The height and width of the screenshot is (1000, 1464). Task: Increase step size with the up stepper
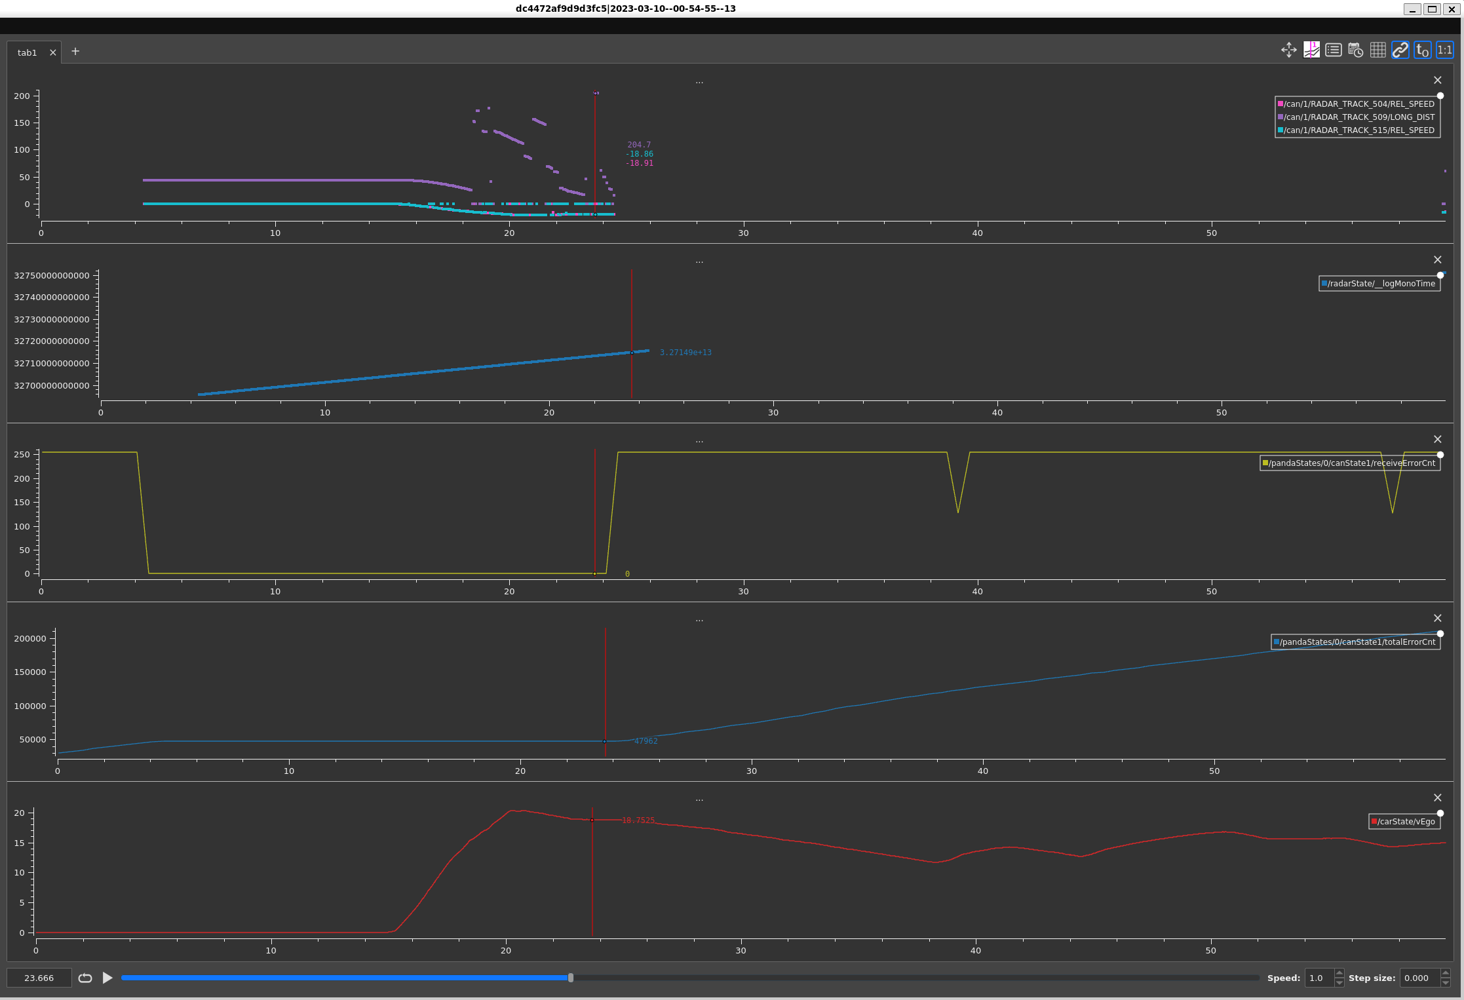[x=1447, y=974]
